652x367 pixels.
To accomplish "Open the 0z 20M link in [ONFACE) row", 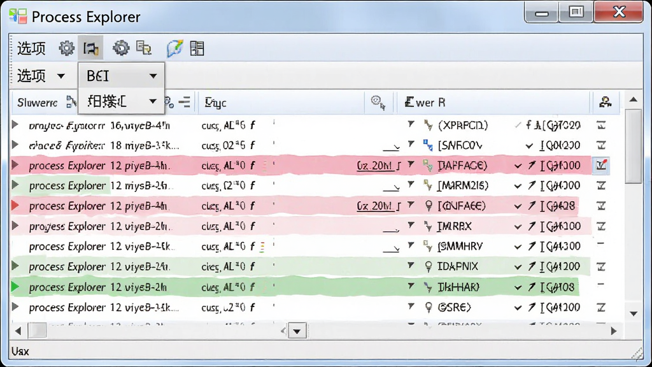I will 376,206.
